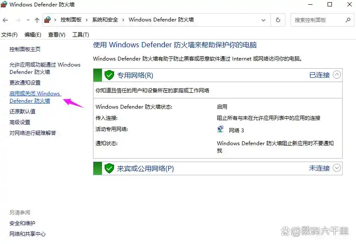Select 系统和安全 breadcrumb
The height and width of the screenshot is (244, 356).
pos(105,20)
